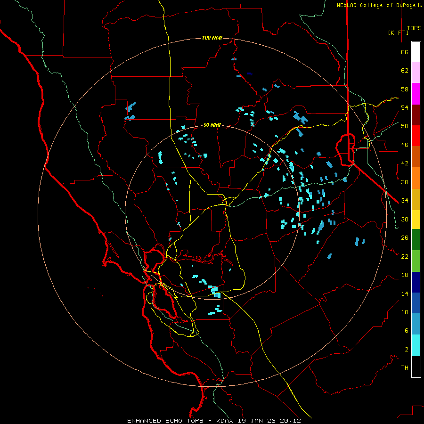424x424 pixels.
Task: Click the ENHANCED ECHO TOPS caption
Action: point(165,421)
